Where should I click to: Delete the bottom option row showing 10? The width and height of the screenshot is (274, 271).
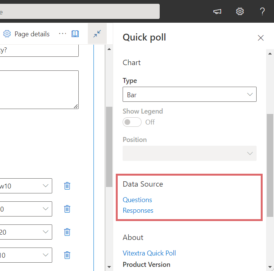coord(67,255)
